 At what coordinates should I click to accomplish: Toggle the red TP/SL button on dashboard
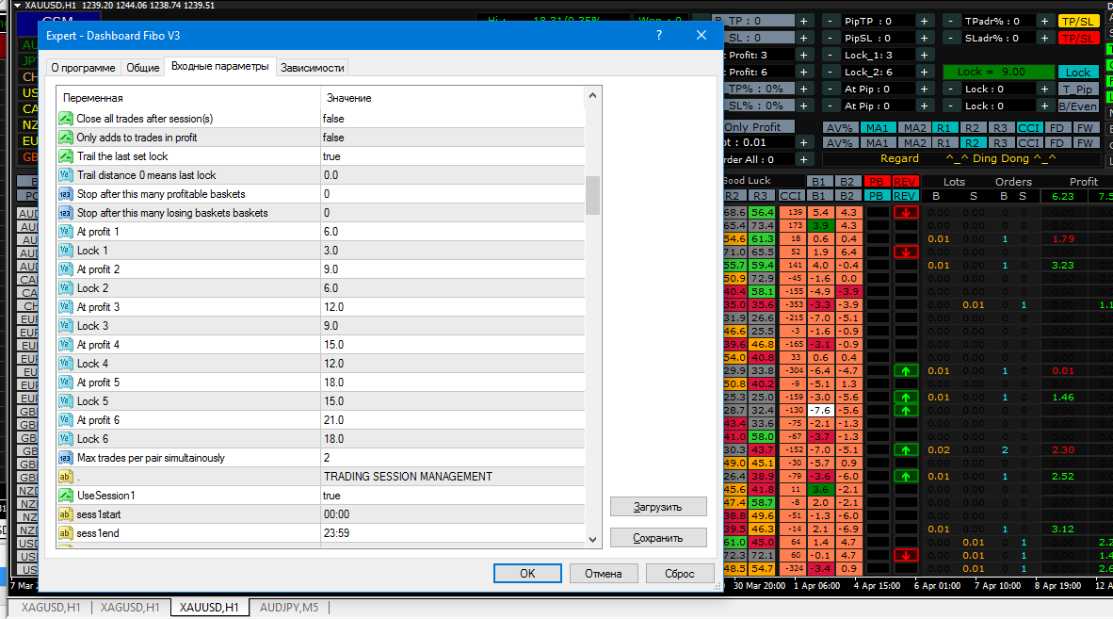[x=1077, y=39]
